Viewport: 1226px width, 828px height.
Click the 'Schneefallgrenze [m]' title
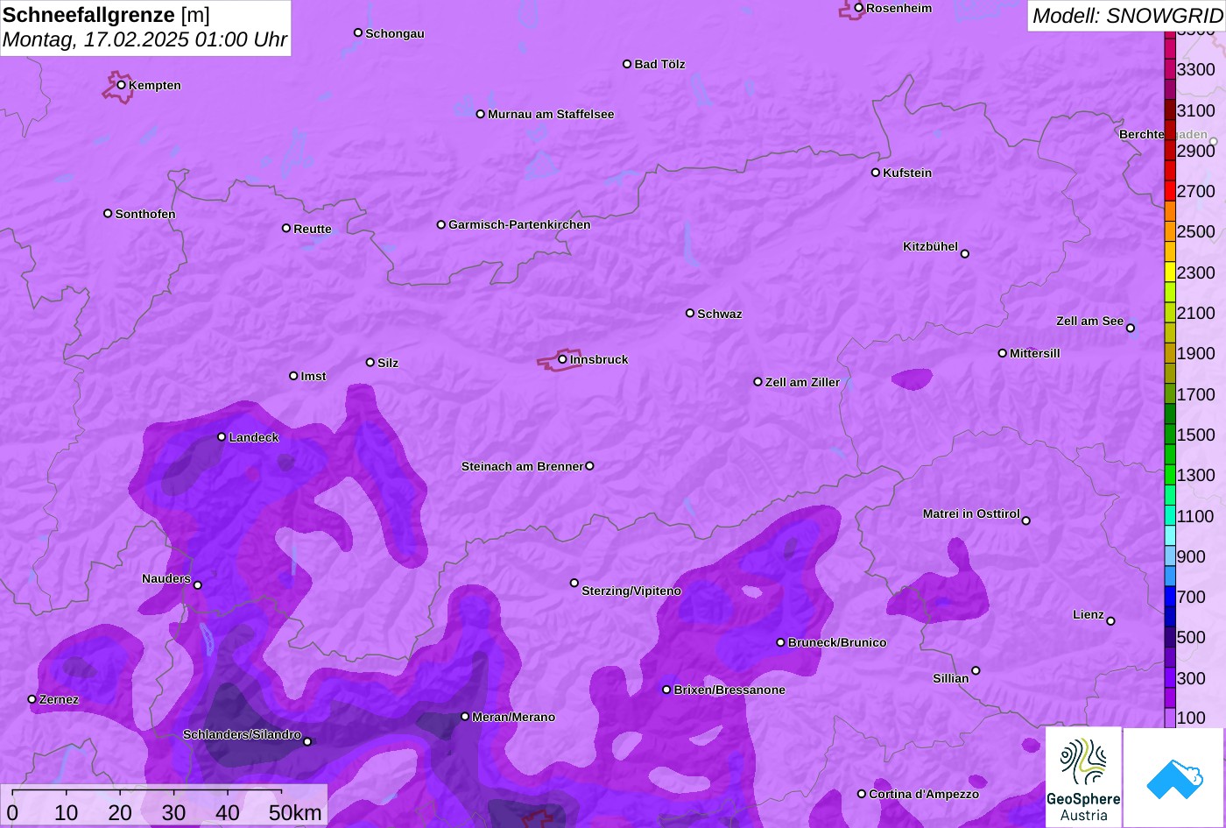click(x=106, y=15)
